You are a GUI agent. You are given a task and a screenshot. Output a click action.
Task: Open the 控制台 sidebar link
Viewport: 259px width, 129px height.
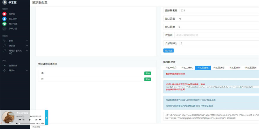click(12, 14)
